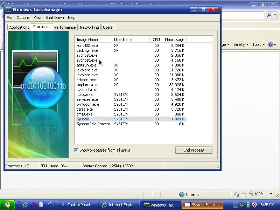Select the csrss.exe process

tap(131, 109)
